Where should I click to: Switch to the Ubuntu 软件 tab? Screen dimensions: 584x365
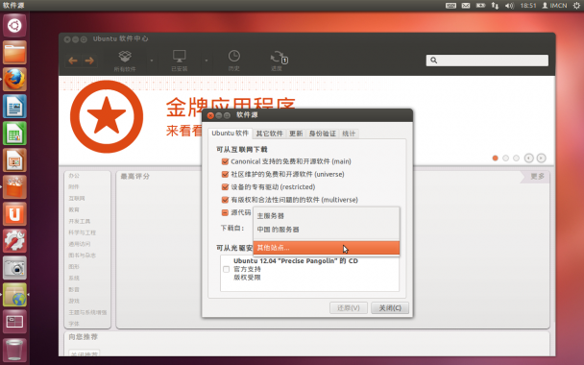pyautogui.click(x=230, y=134)
